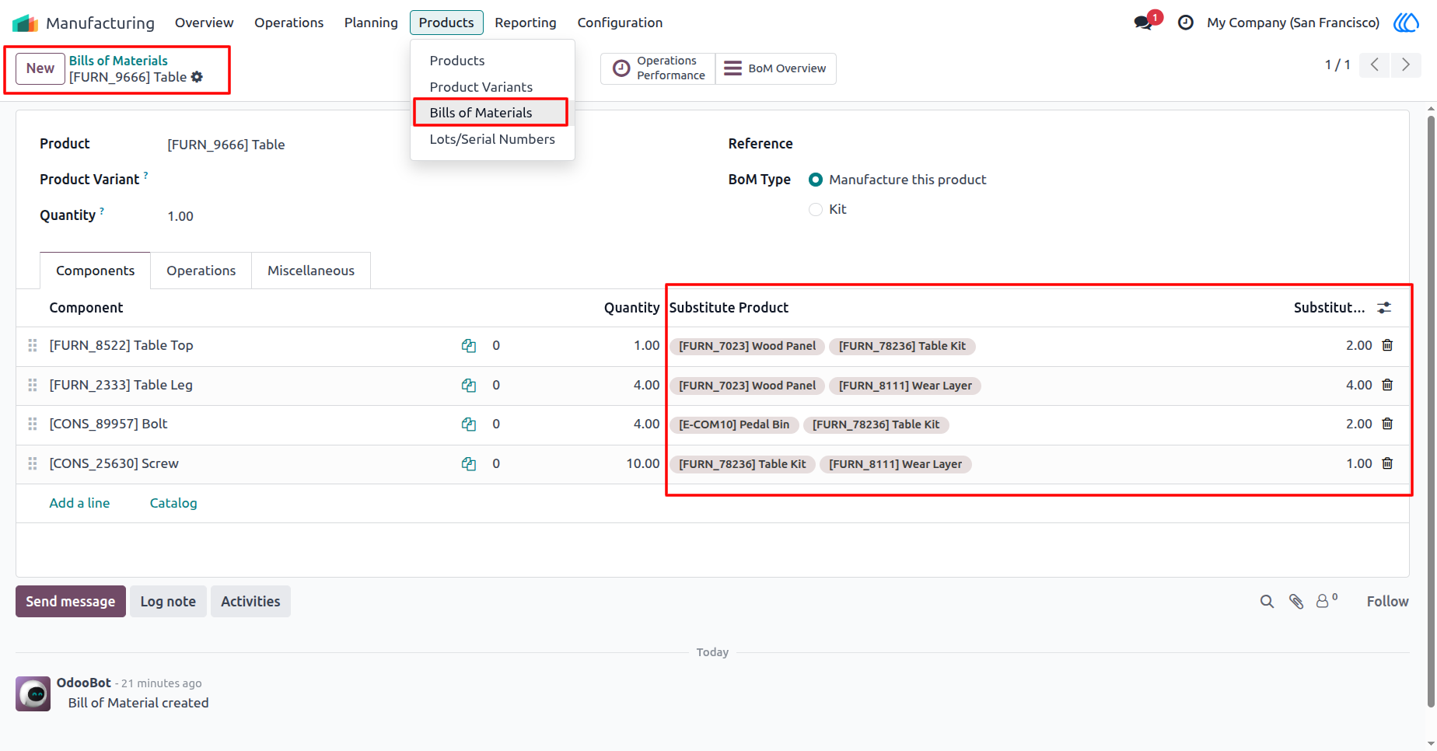Viewport: 1437px width, 751px height.
Task: Choose Lots/Serial Numbers from the dropdown
Action: (492, 139)
